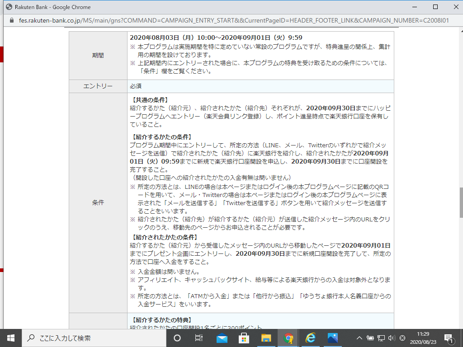Click the 必須 cell text
Screen dimensions: 463x347
(x=136, y=86)
